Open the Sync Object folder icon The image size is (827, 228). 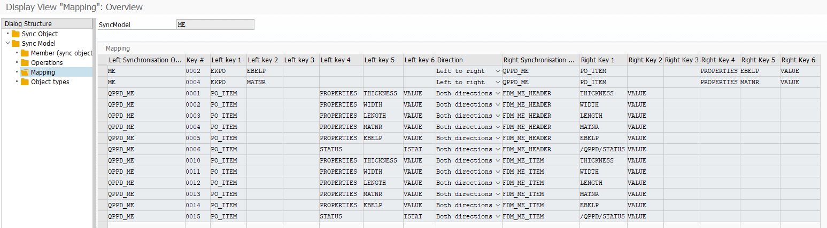point(16,34)
